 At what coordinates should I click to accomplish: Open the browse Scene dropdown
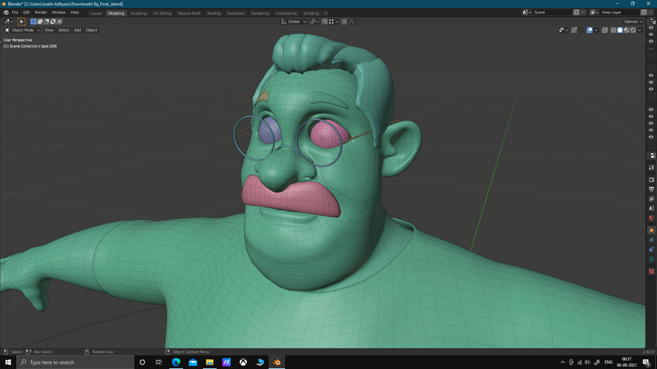[527, 12]
